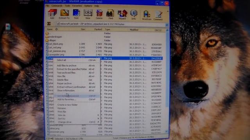Click the parent folder row icon
Screen dimensions: 250x140
[47, 33]
